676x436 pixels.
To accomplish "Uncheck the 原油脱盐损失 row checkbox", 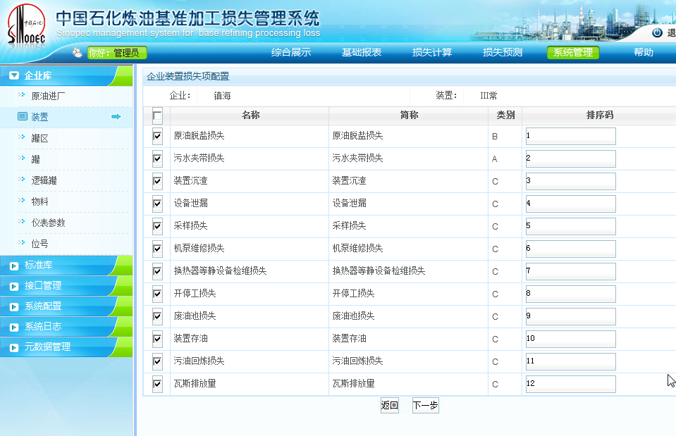I will pos(157,136).
